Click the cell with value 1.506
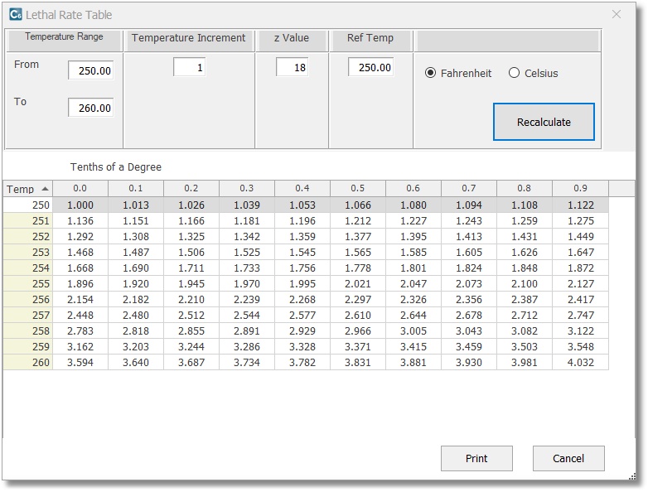 (191, 252)
